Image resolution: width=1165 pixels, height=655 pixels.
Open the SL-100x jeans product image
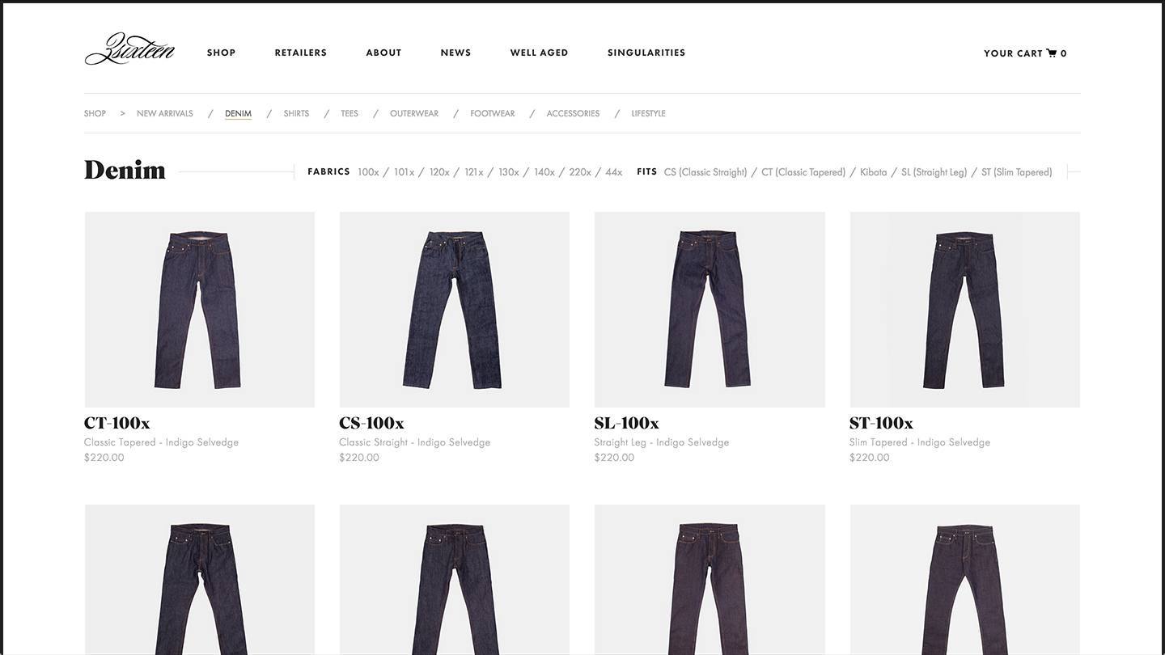click(x=710, y=310)
